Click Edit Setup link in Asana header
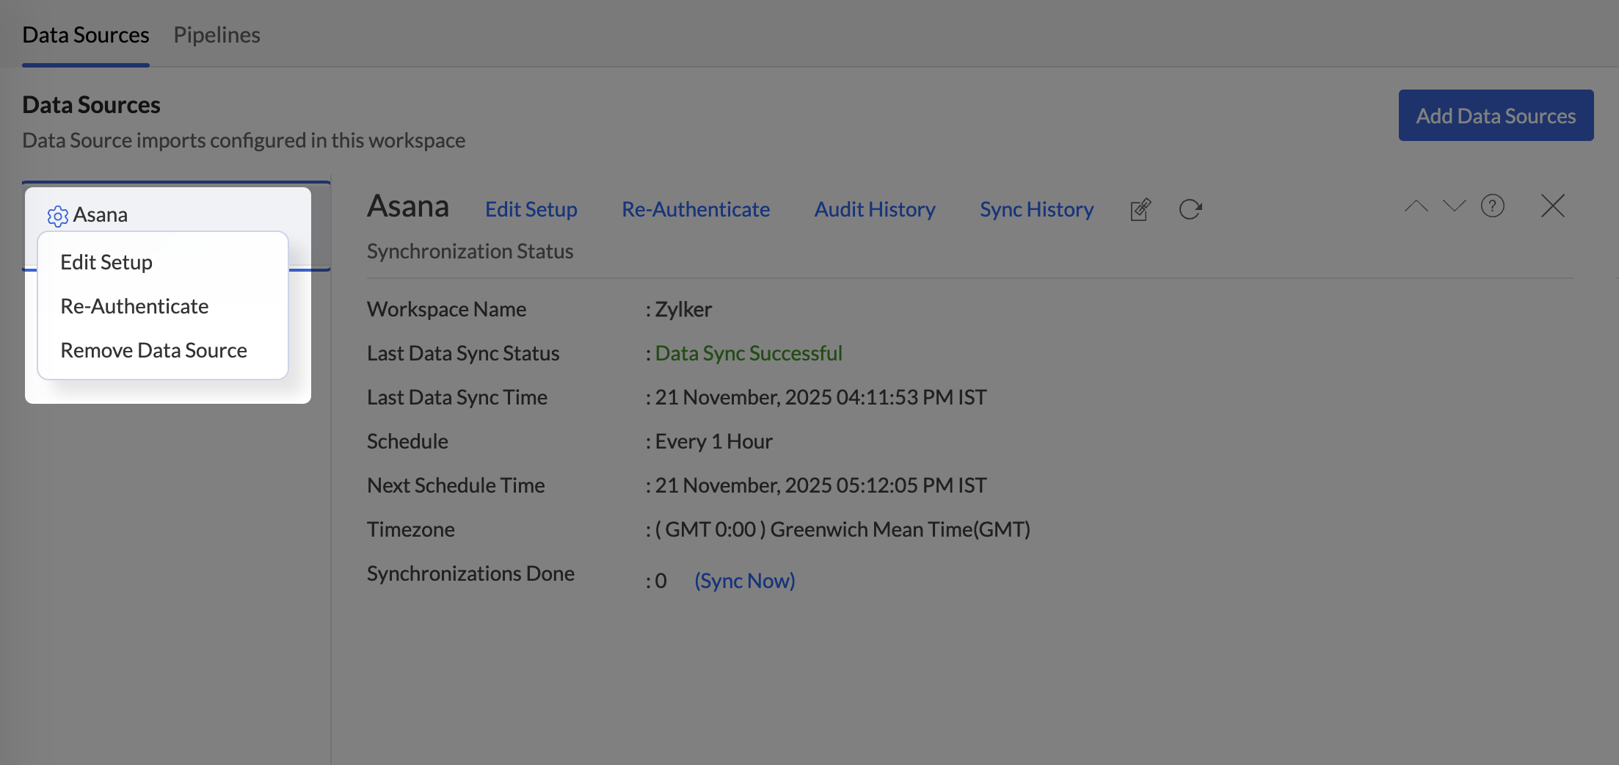This screenshot has width=1619, height=765. [x=531, y=209]
